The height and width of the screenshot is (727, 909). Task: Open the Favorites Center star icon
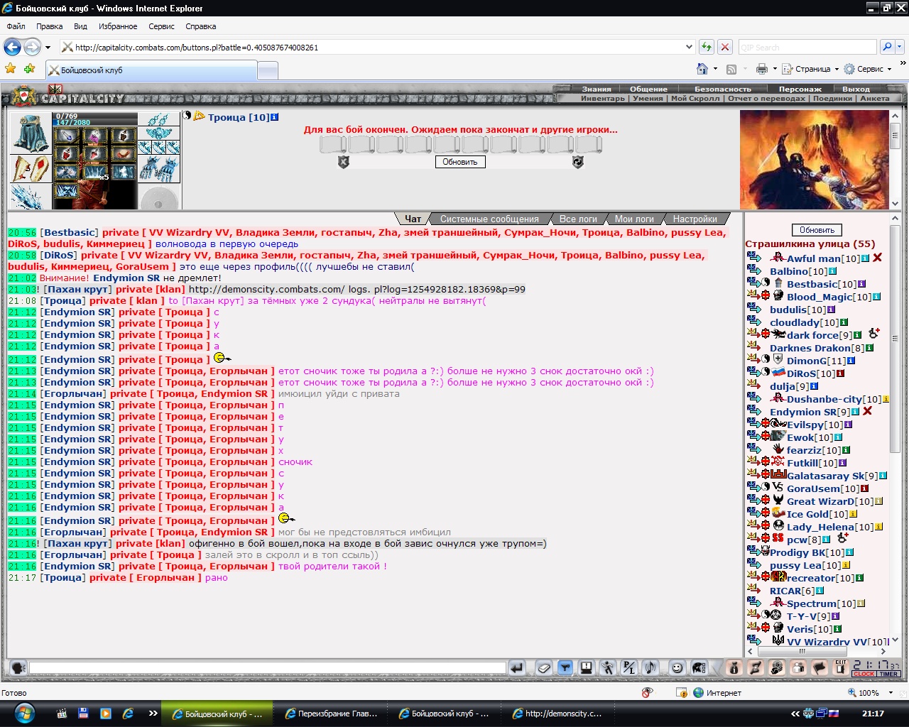click(11, 69)
